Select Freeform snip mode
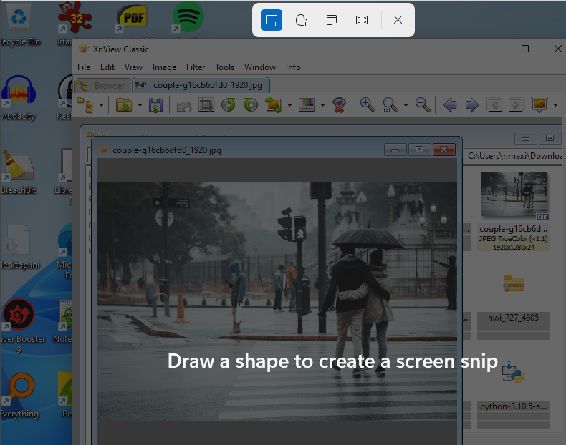Viewport: 566px width, 445px height. point(302,20)
